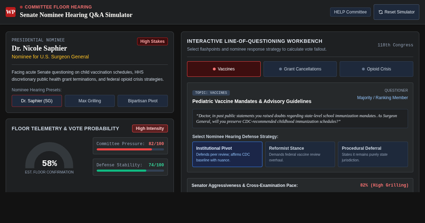The width and height of the screenshot is (425, 223).
Task: Select the Max Grilling preset
Action: click(x=90, y=101)
